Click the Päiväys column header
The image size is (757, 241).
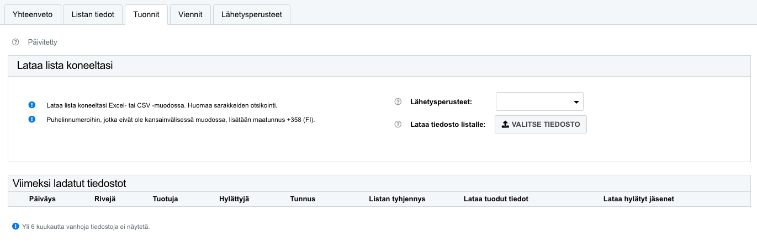42,199
